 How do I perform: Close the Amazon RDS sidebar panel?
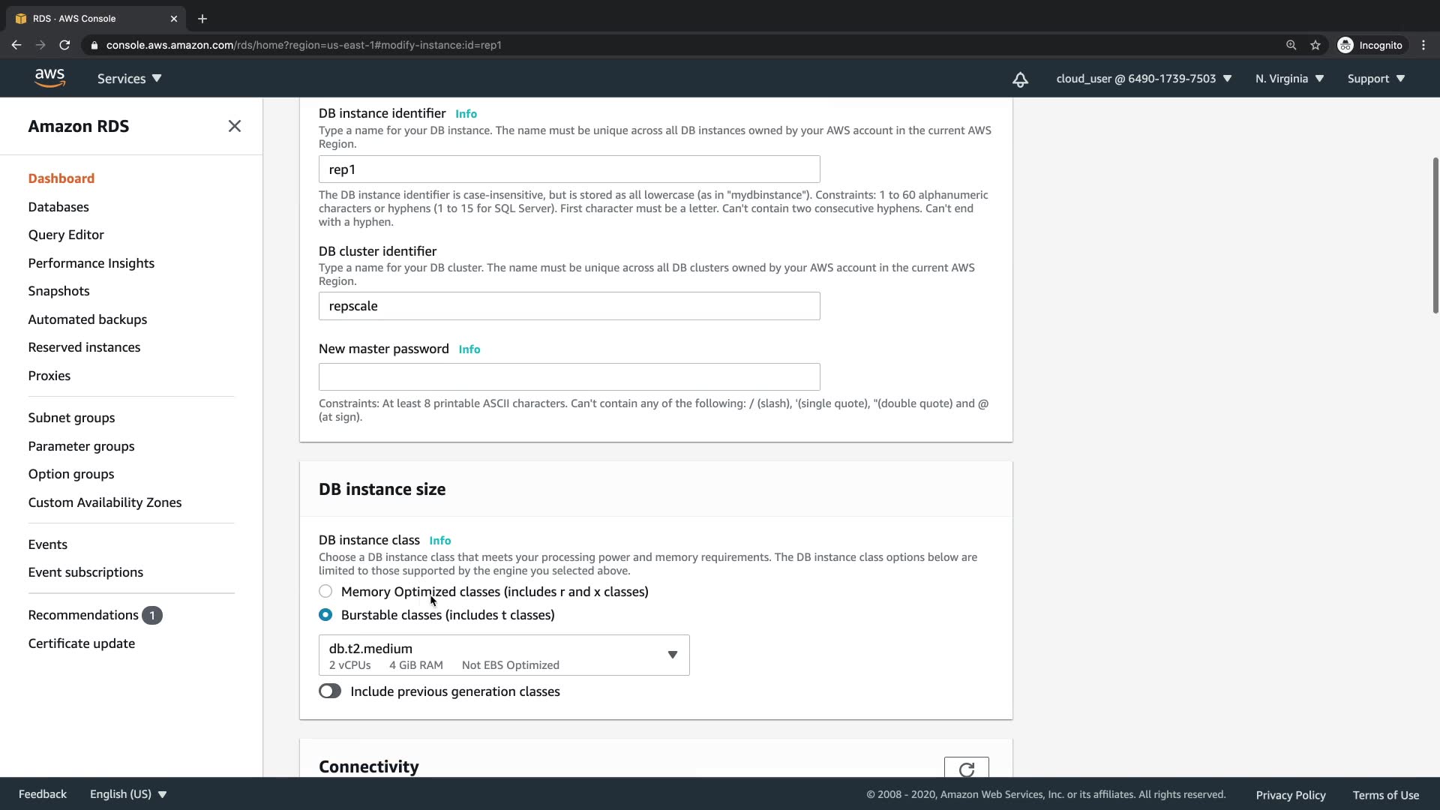point(235,126)
